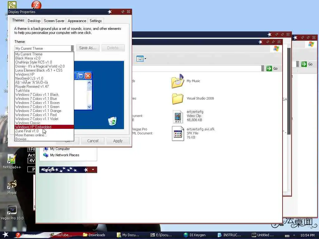Click the Recycle Bin in theme preview
319x239 pixels.
[112, 121]
